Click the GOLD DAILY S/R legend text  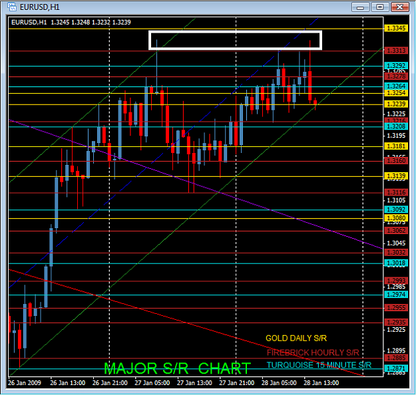(296, 338)
